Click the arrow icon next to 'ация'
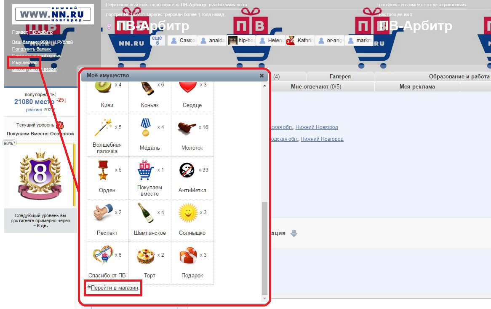Screen dimensions: 491x309 coord(294,234)
